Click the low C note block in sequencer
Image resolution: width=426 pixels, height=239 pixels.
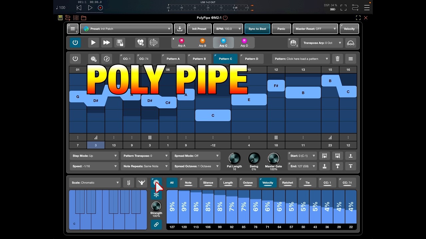(213, 116)
